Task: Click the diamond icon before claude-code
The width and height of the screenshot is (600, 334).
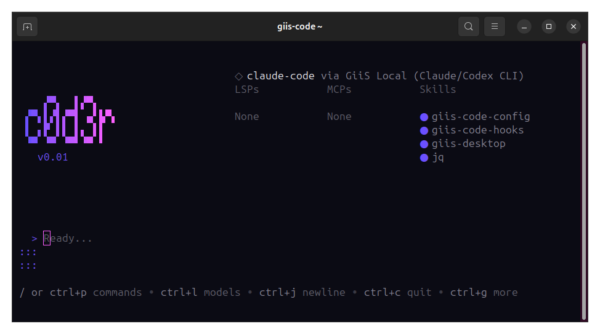Action: coord(239,76)
